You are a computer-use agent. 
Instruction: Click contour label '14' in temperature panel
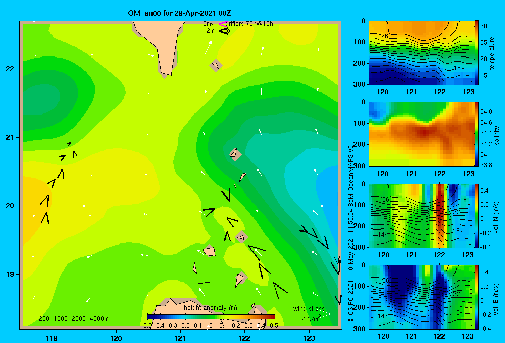pyautogui.click(x=380, y=72)
